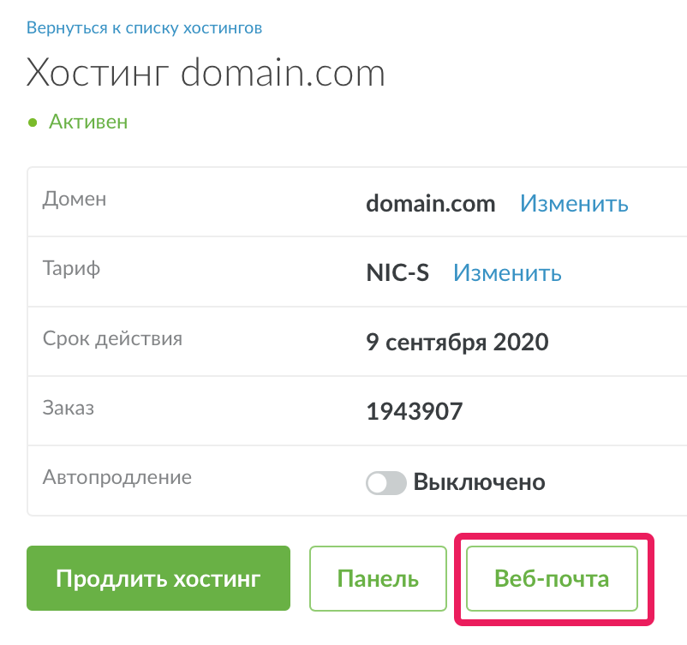Click the 'Выключено' label beside the switch
Viewport: 687px width, 645px height.
click(x=480, y=482)
